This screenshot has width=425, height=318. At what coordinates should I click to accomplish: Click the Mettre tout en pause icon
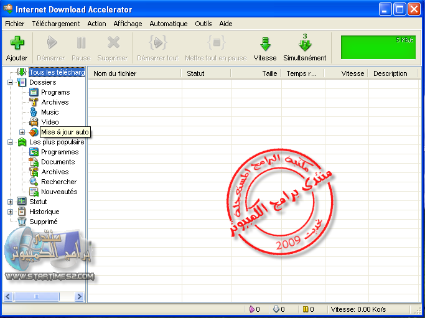[216, 42]
